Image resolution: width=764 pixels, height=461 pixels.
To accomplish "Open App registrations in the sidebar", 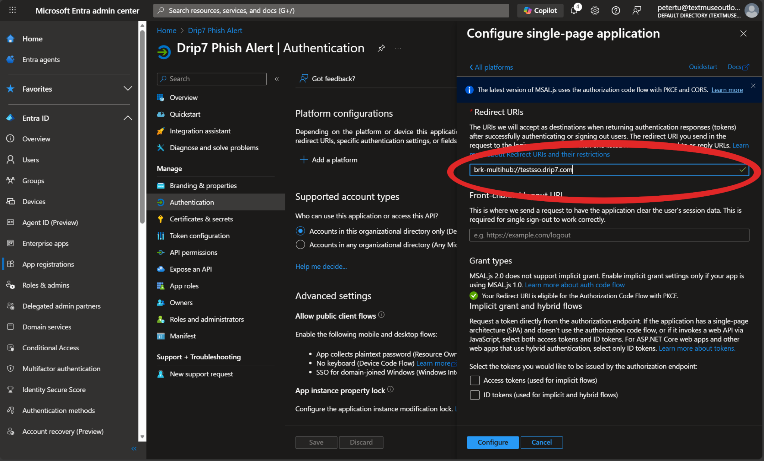I will tap(48, 264).
